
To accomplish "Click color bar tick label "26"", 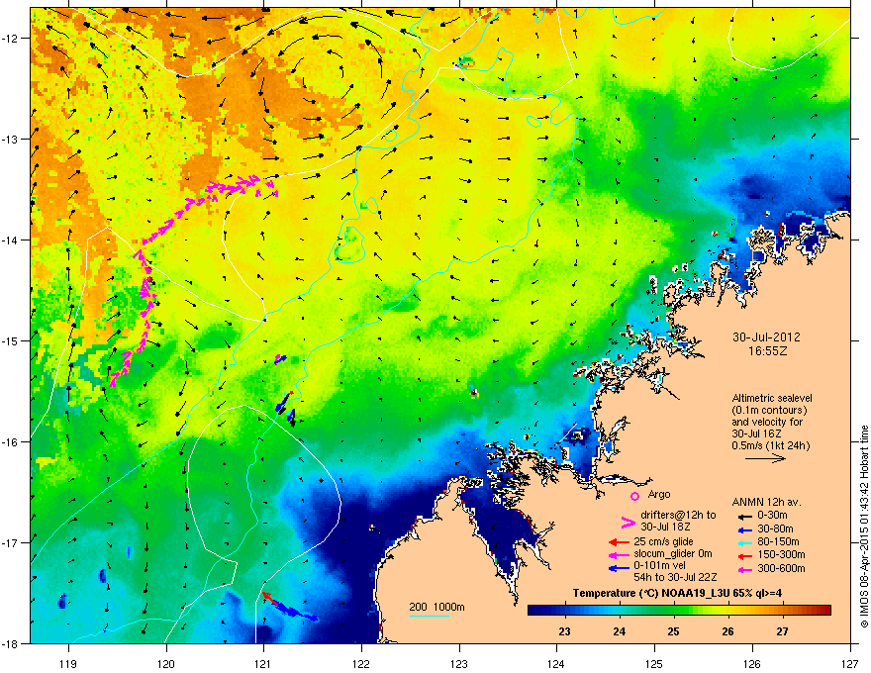I will 727,631.
